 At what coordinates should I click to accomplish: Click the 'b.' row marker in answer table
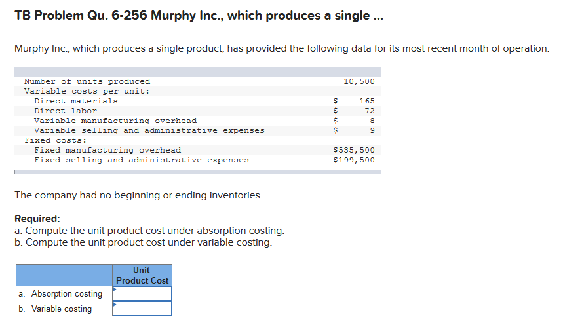[22, 309]
